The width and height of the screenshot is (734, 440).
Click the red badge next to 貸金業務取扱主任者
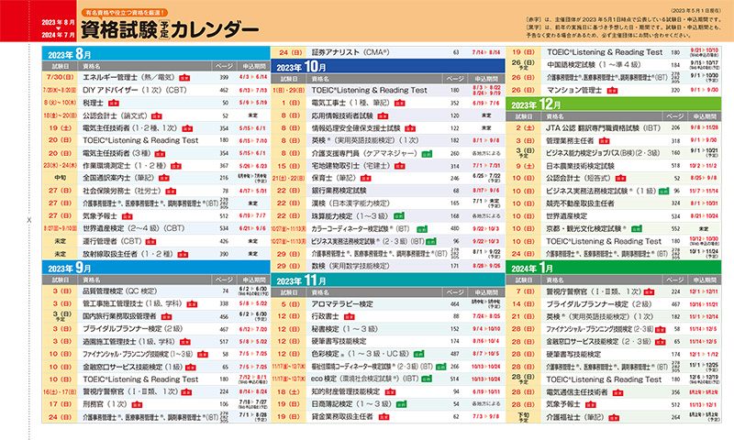click(x=384, y=416)
